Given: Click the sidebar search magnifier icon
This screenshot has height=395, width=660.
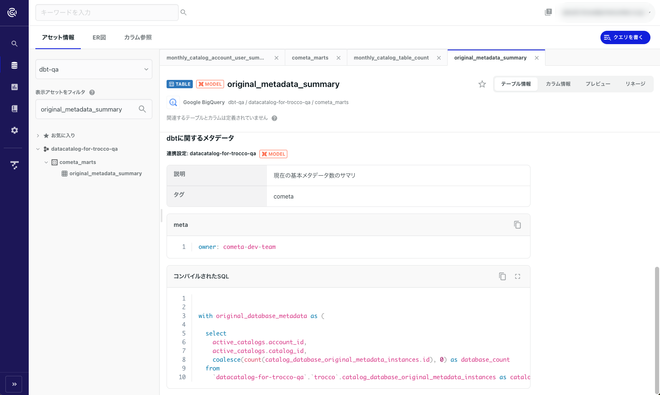Looking at the screenshot, I should [15, 44].
